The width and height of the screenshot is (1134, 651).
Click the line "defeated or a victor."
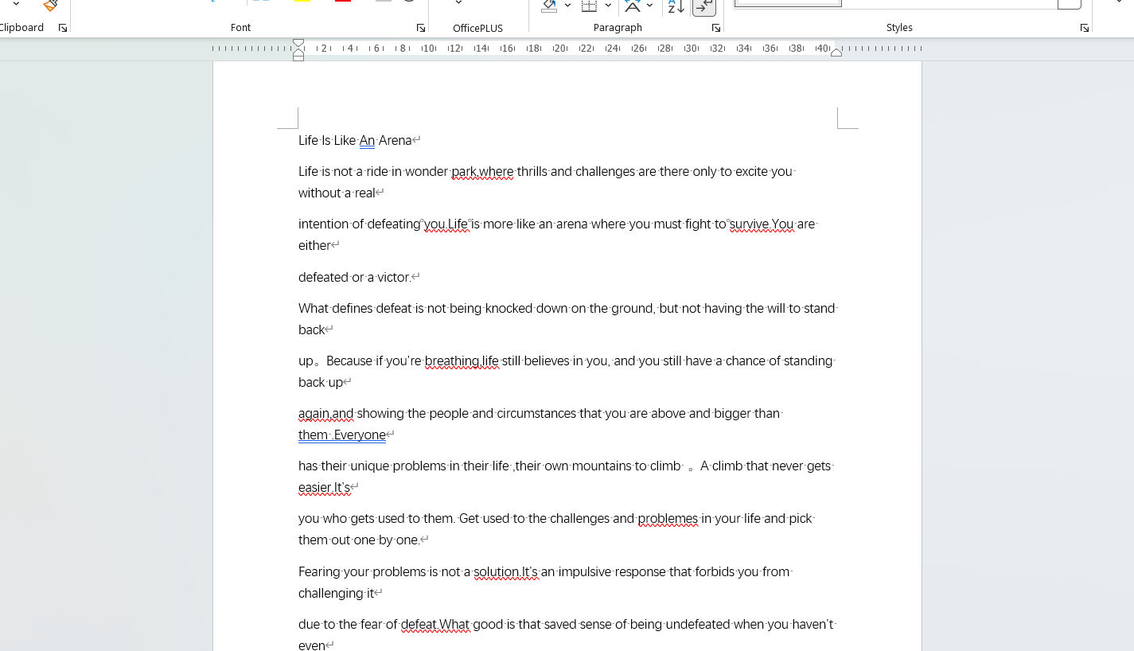(354, 278)
